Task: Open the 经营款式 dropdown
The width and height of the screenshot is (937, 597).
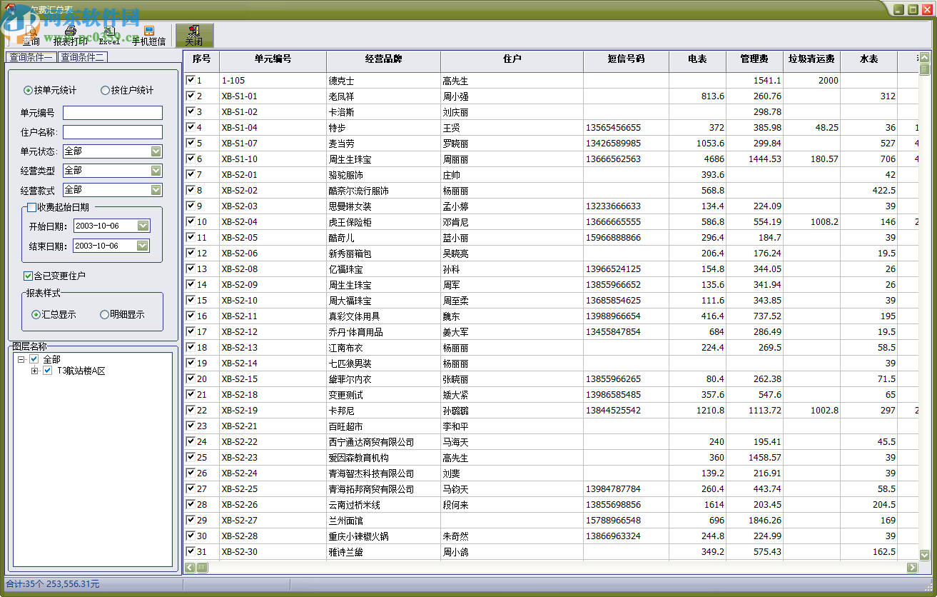Action: point(156,190)
